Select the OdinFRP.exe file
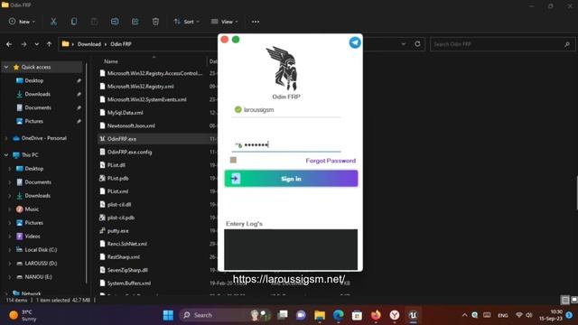 tap(122, 139)
